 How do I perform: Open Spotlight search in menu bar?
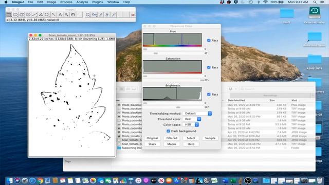point(315,2)
